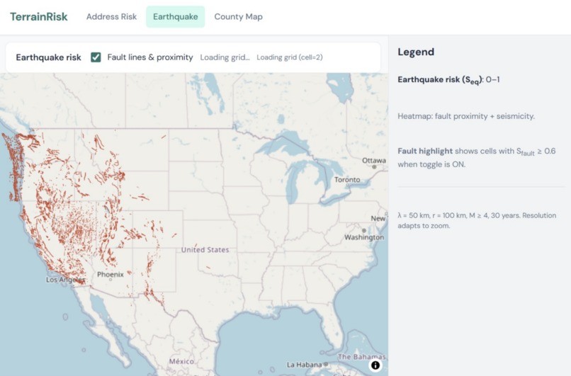
Task: Open the Address Risk tab
Action: click(111, 17)
